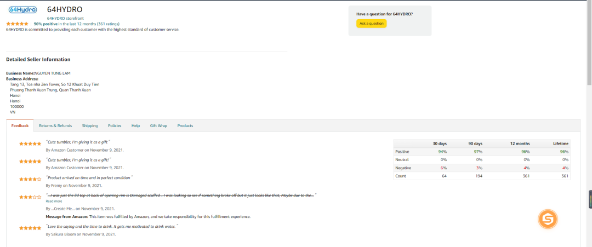Click the 94% positive 30 days cell
Screen dimensions: 592x247
(442, 152)
